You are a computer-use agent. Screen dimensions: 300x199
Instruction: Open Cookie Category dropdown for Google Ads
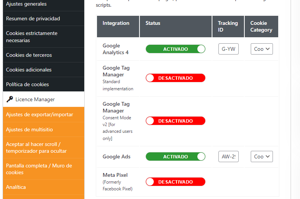click(x=262, y=156)
